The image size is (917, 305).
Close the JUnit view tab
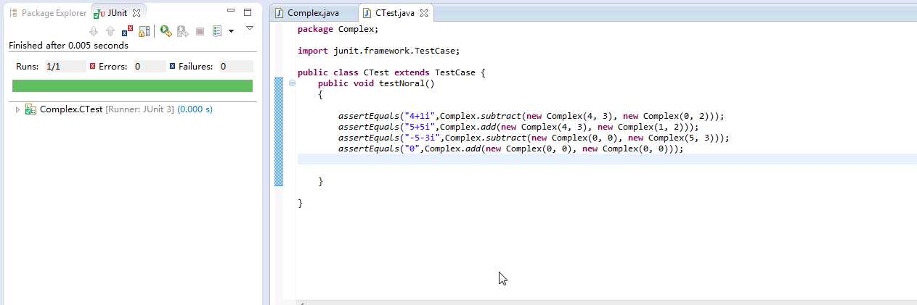[x=136, y=13]
